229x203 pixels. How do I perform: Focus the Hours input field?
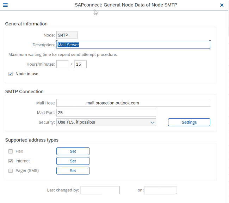tap(62, 64)
